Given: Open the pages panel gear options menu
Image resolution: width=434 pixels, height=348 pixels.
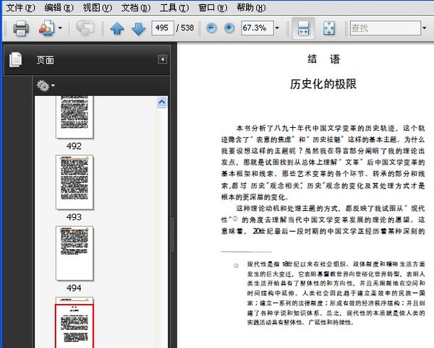Looking at the screenshot, I should point(46,86).
